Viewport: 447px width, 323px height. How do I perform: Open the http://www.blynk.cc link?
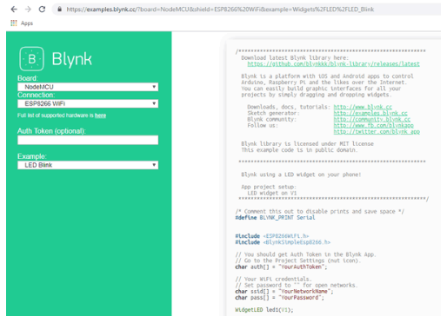(363, 107)
